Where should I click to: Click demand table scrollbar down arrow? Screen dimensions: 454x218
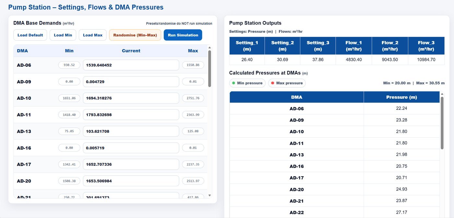(x=209, y=195)
